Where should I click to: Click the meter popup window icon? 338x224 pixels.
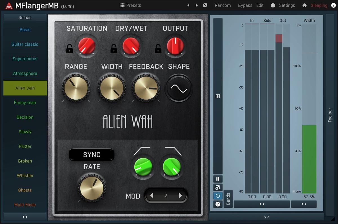click(x=218, y=187)
